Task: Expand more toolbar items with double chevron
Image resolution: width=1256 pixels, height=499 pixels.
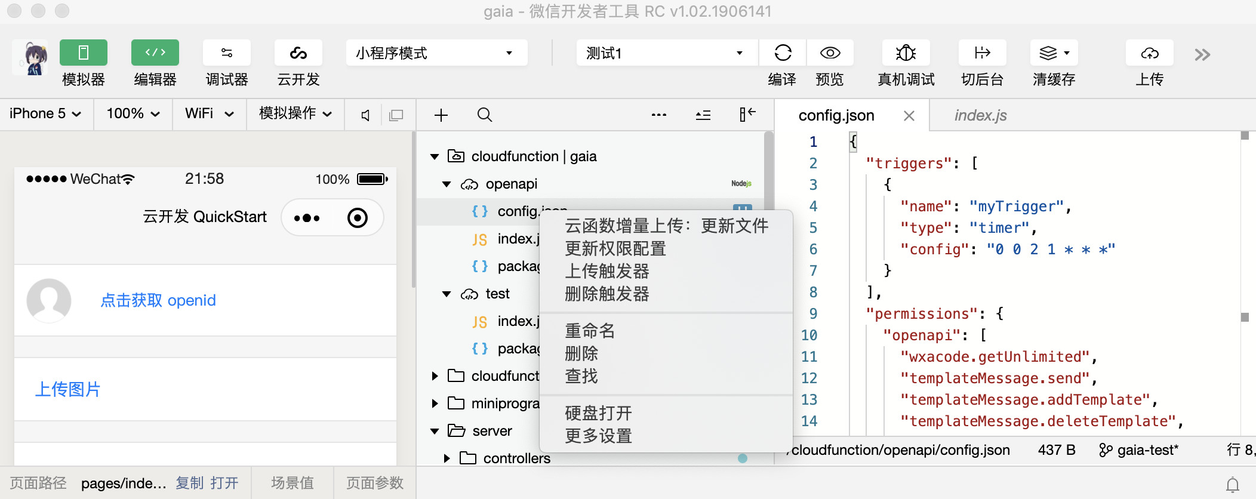Action: pos(1202,55)
